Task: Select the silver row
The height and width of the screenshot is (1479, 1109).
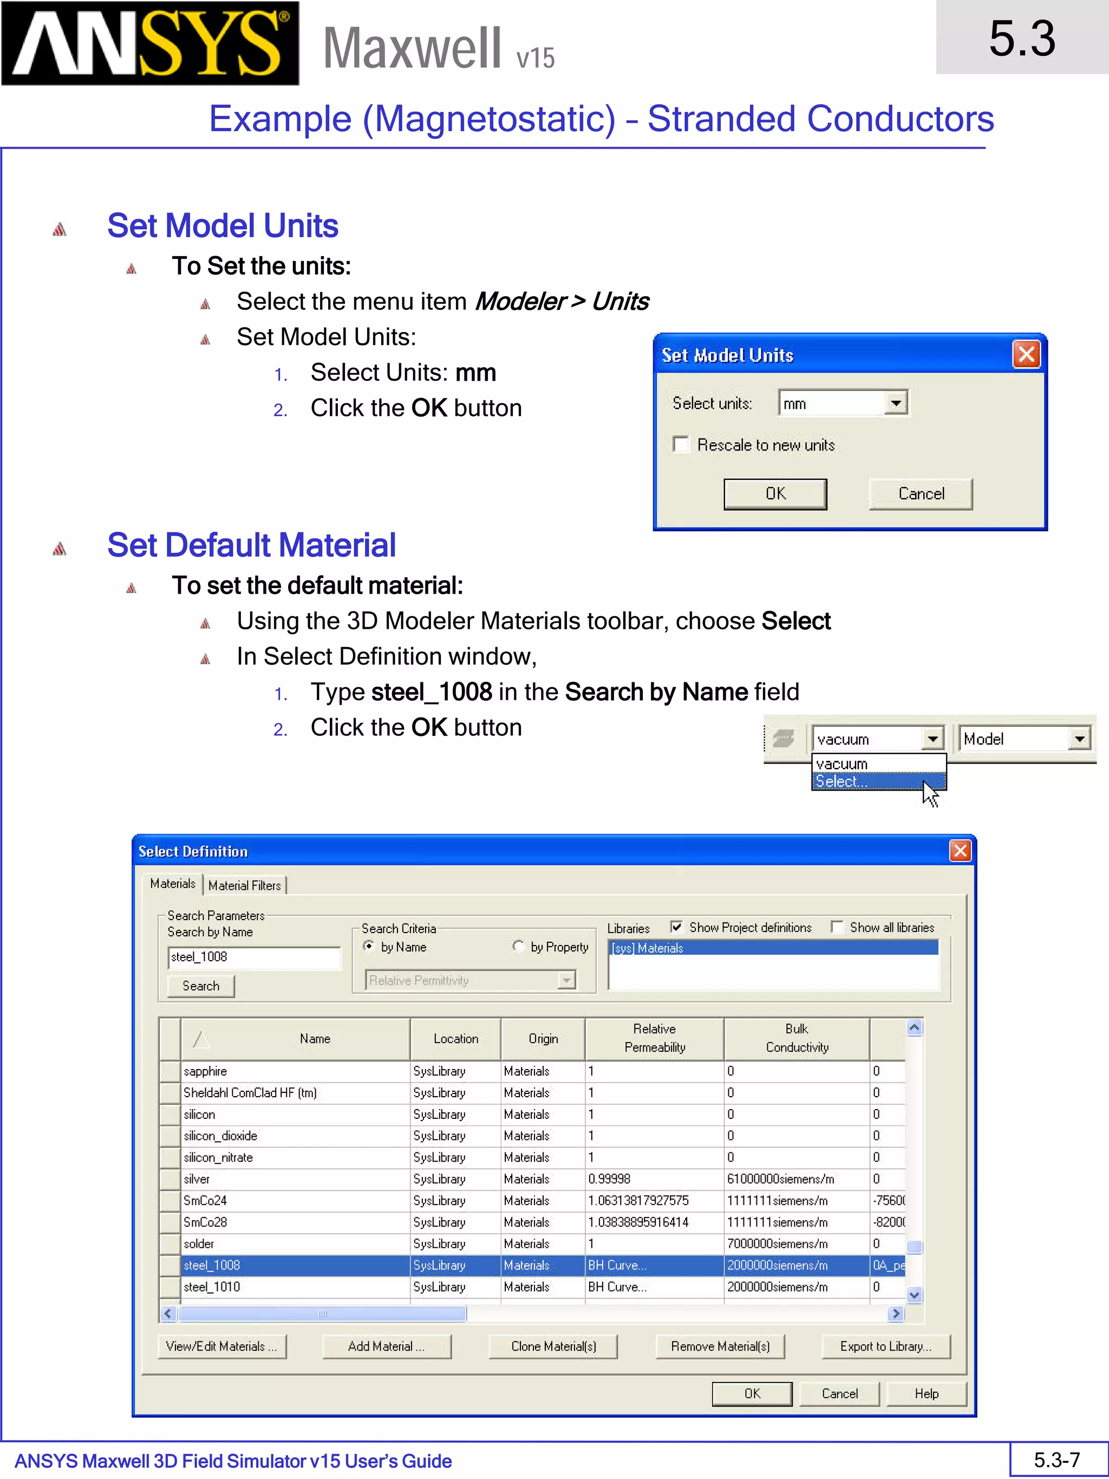Action: click(532, 1179)
